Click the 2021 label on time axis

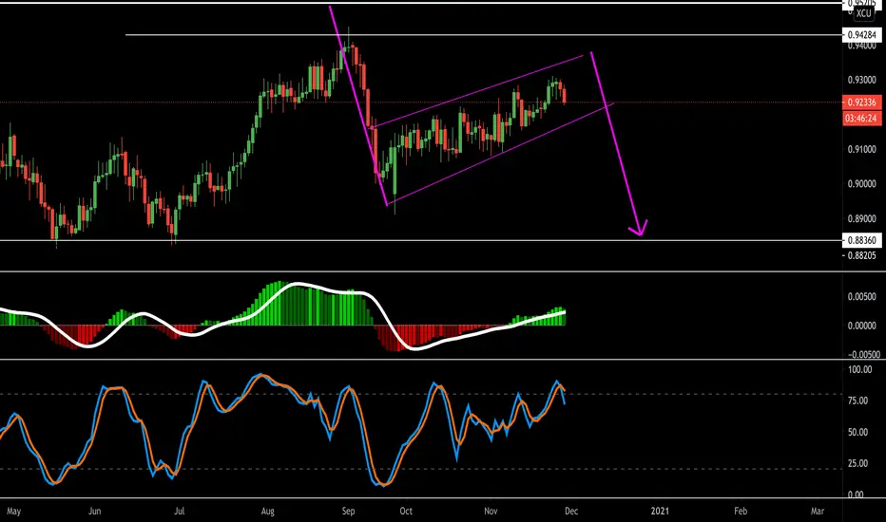click(x=660, y=512)
